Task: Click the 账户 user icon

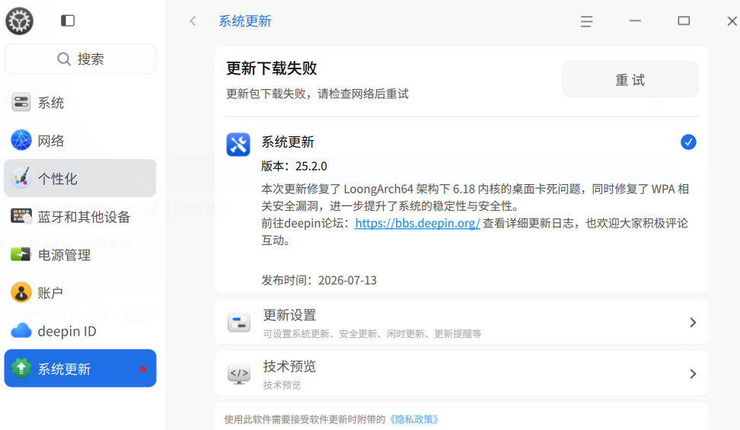Action: tap(21, 292)
